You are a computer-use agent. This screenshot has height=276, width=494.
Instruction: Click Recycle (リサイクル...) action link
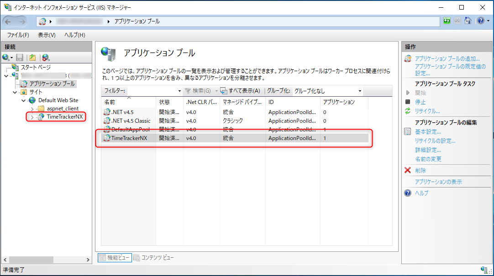427,111
